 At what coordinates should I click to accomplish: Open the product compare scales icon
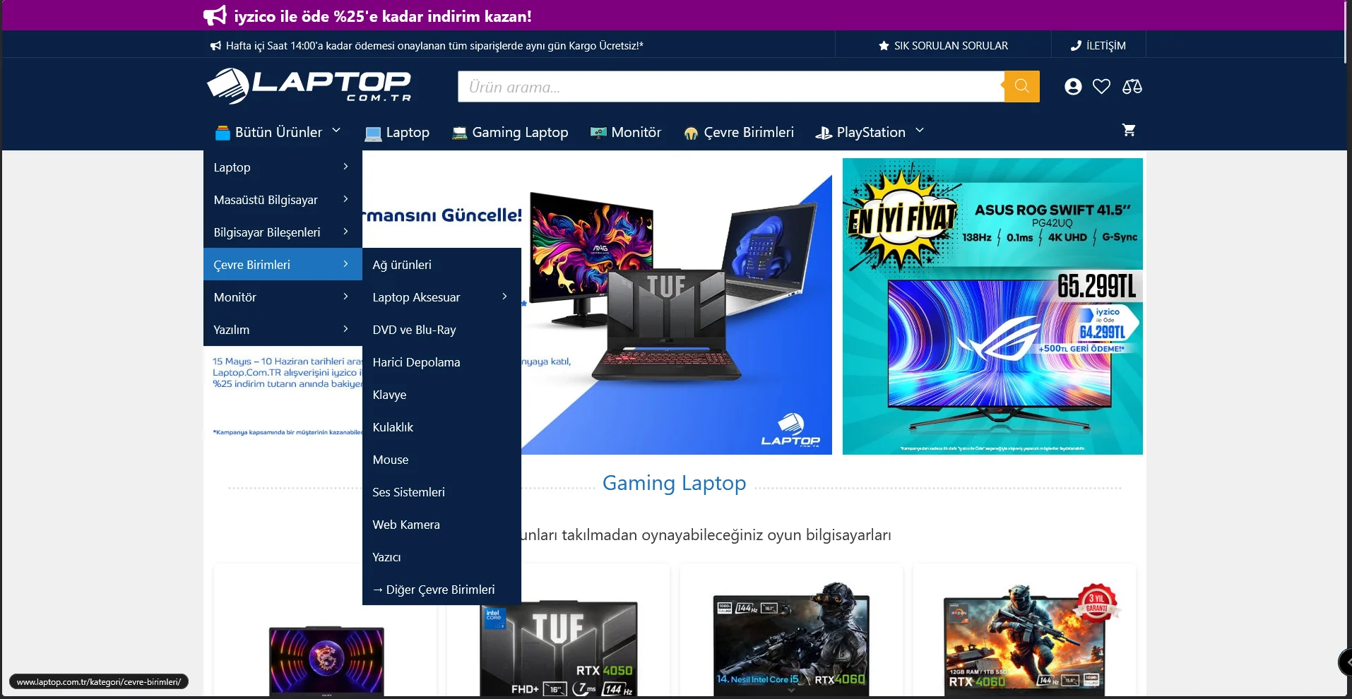tap(1132, 86)
